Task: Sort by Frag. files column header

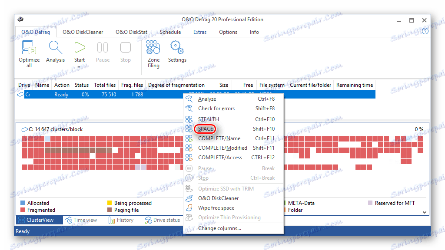Action: tap(132, 85)
